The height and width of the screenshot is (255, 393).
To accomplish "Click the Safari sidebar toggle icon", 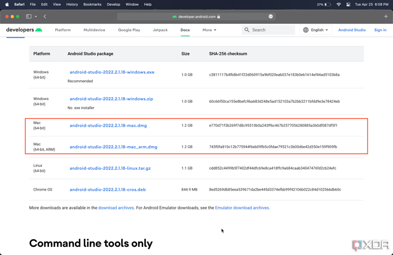I will pos(29,16).
